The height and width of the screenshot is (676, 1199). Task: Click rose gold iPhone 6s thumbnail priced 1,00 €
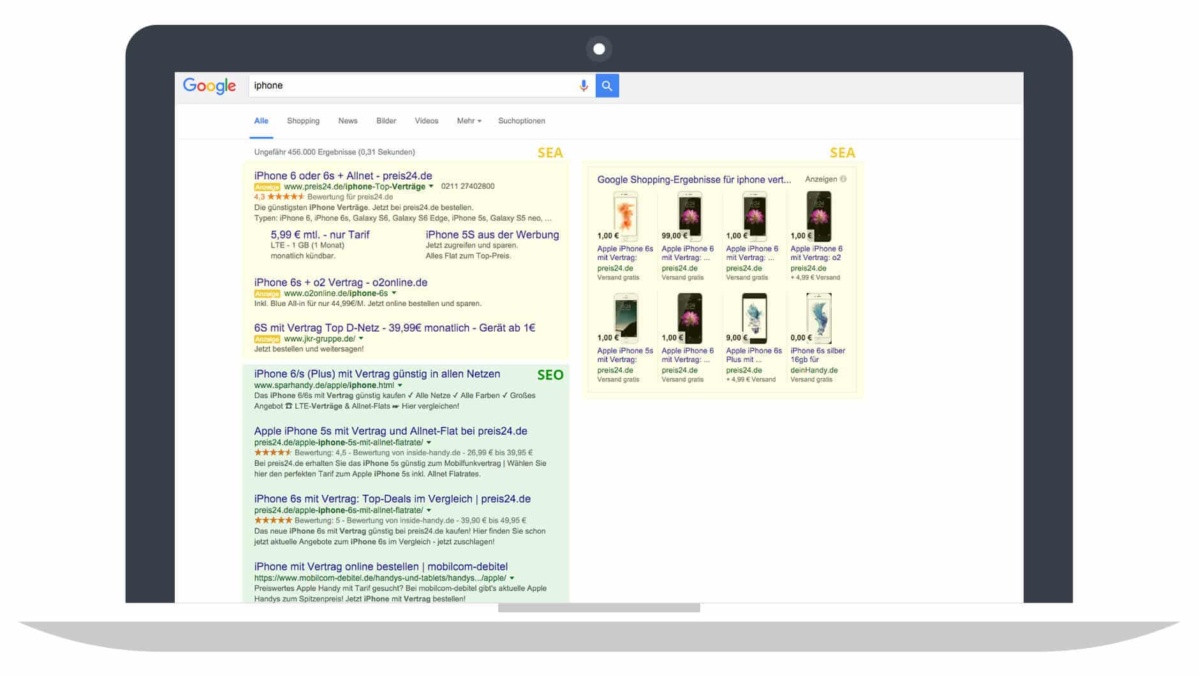tap(626, 216)
